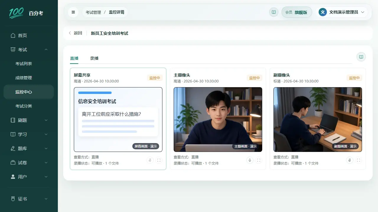Expand 副摄像头 view to fullscreen

pyautogui.click(x=359, y=160)
